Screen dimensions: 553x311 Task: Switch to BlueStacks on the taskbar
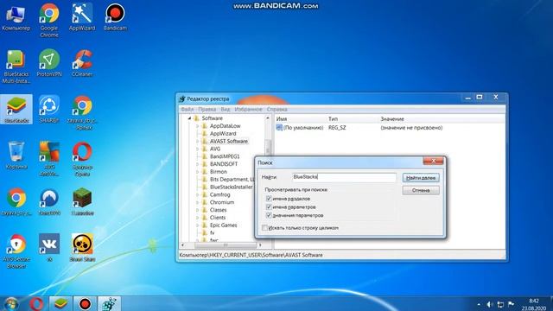60,303
